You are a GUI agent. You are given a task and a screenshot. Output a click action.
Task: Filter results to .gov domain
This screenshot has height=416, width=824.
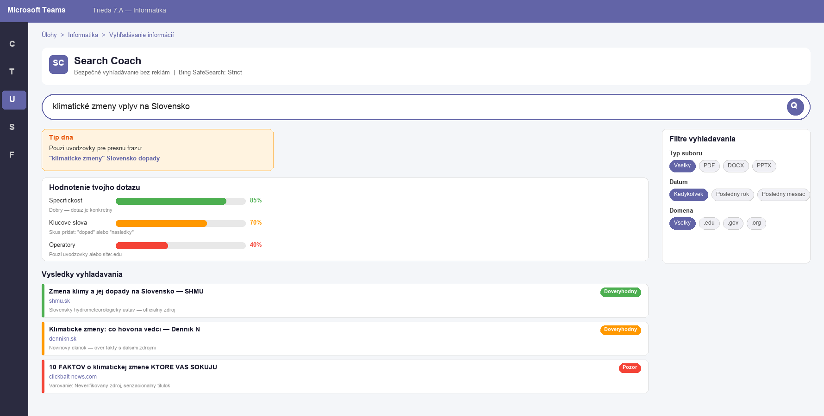(x=733, y=223)
